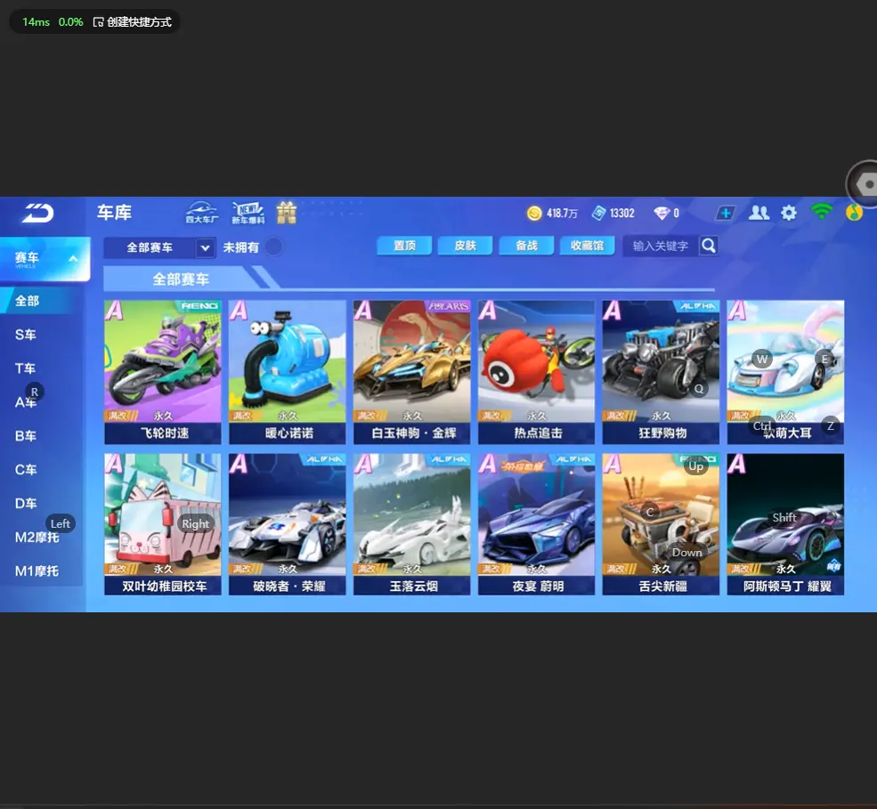
Task: Click the 418.7万 coin amount
Action: [562, 214]
